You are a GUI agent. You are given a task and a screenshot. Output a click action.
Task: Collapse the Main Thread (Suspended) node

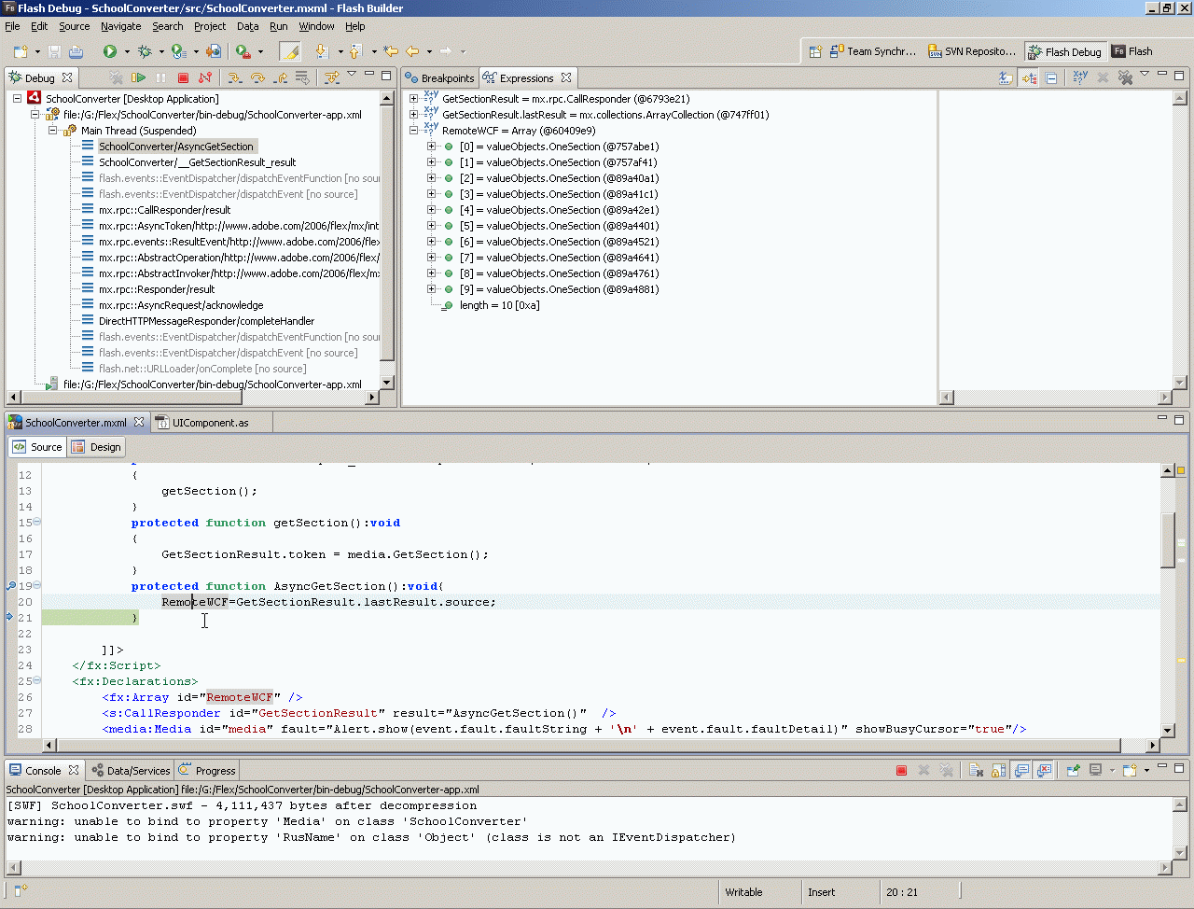click(53, 131)
